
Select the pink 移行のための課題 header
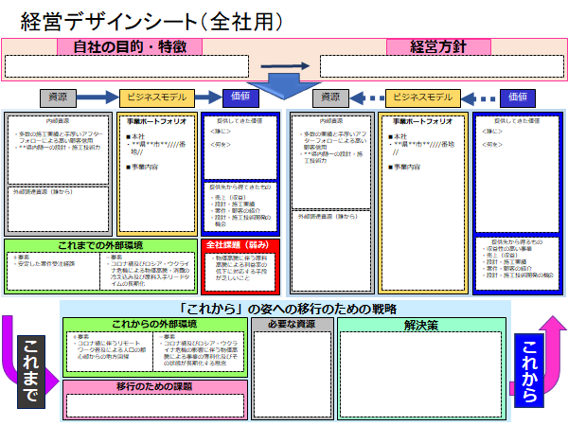(x=154, y=386)
